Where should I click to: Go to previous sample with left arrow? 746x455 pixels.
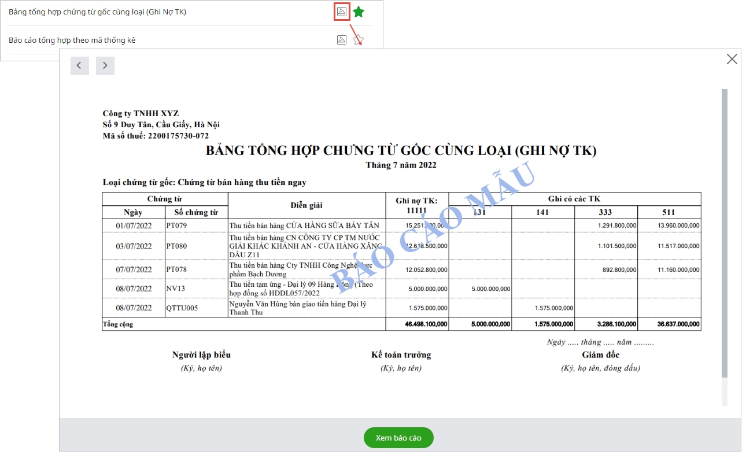(79, 66)
